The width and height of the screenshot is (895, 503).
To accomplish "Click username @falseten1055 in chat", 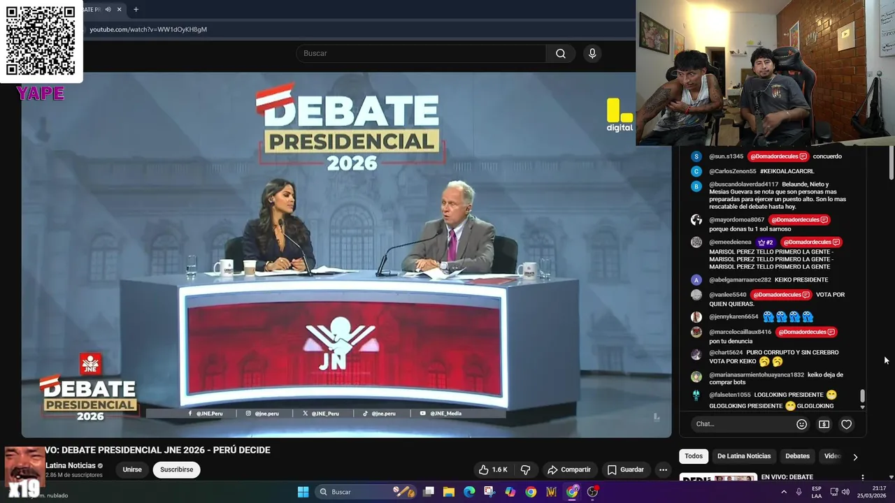I will [x=730, y=395].
